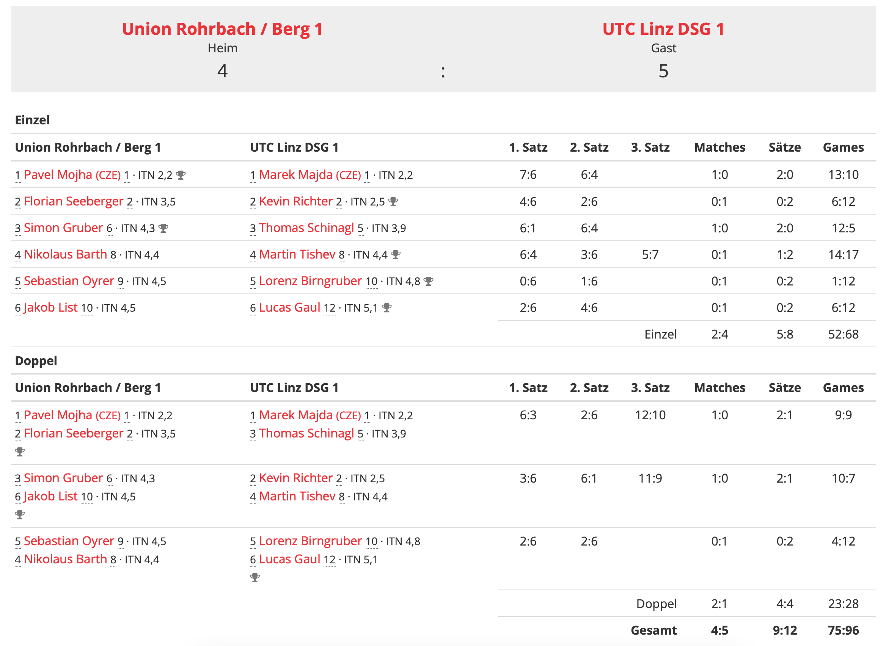The image size is (886, 646).
Task: Click Kevin Richter in the doubles section
Action: point(296,478)
